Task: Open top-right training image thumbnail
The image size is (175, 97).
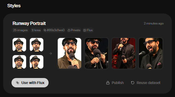Action: [x=37, y=45]
